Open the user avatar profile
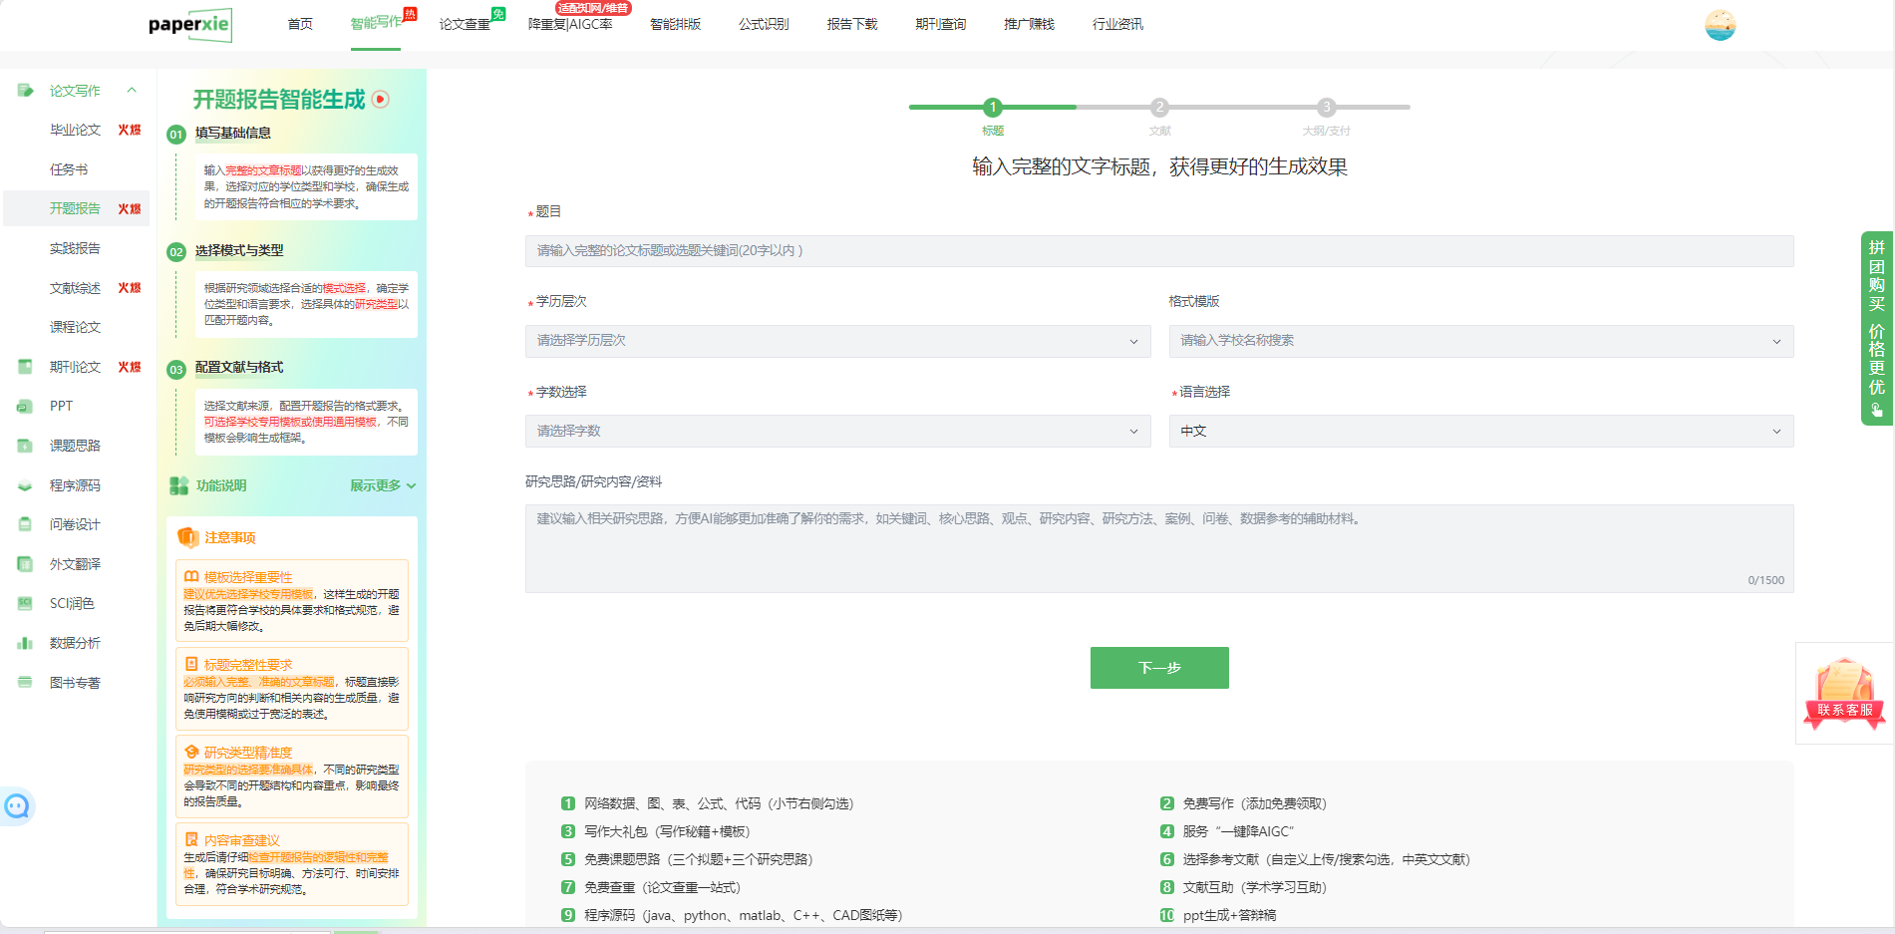Image resolution: width=1895 pixels, height=934 pixels. click(x=1720, y=25)
